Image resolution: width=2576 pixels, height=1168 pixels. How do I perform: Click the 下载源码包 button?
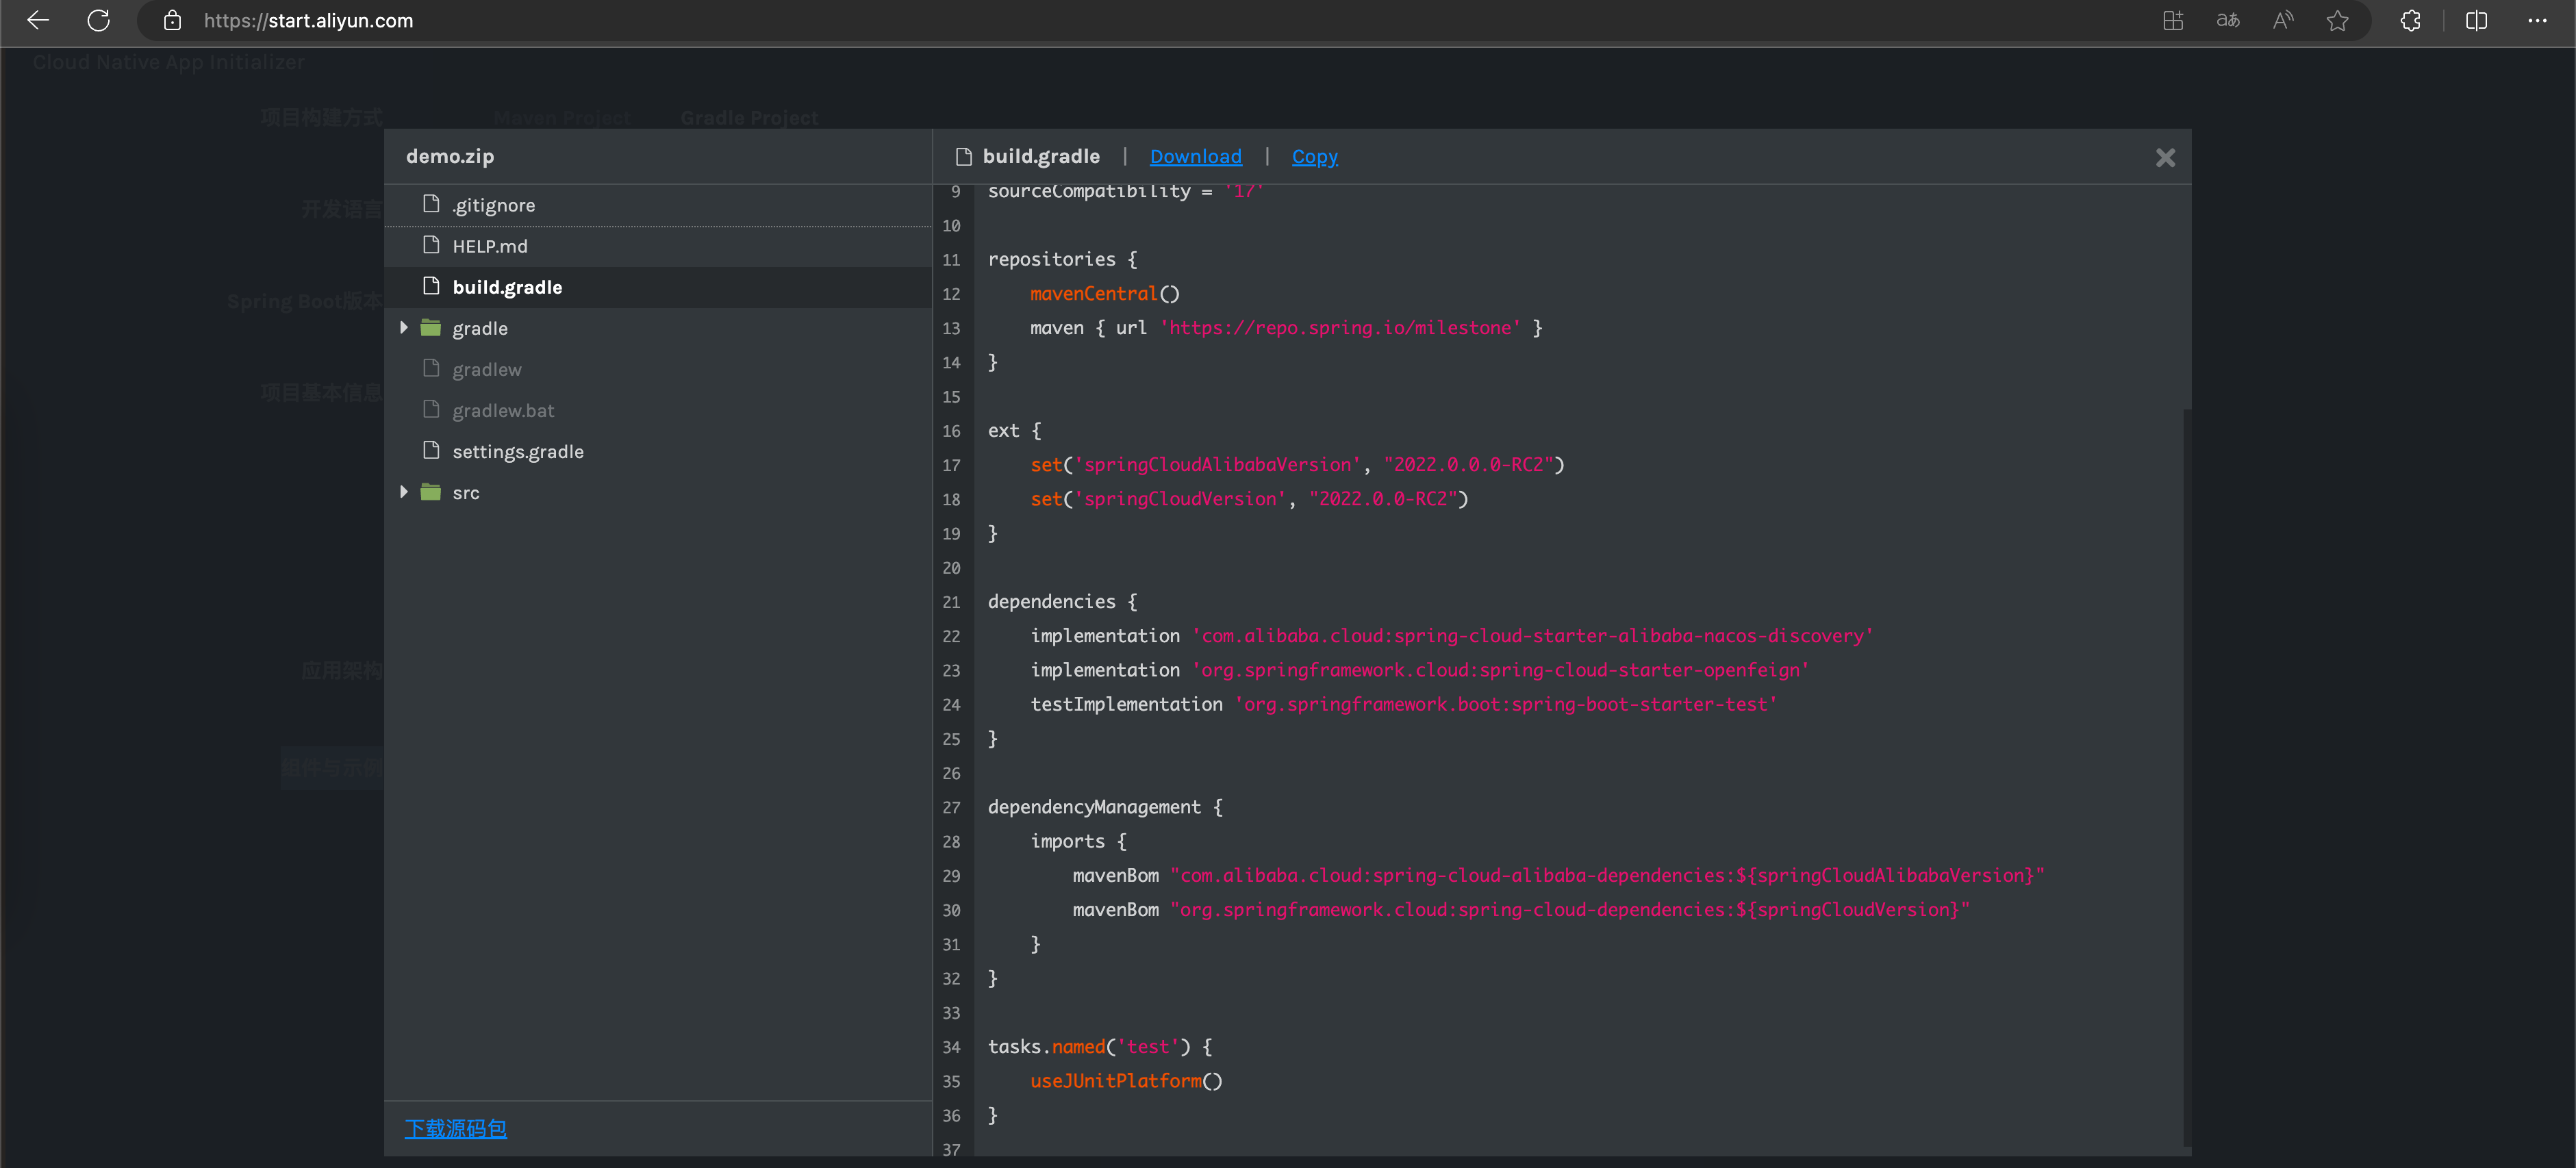[457, 1128]
